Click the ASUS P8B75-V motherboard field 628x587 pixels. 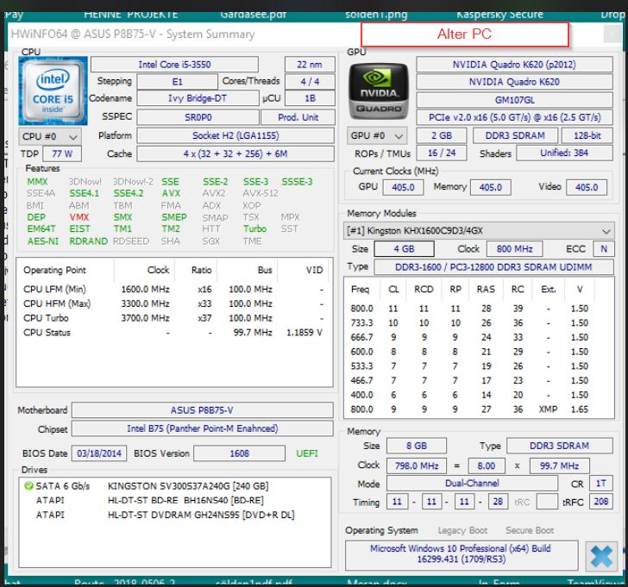point(202,410)
